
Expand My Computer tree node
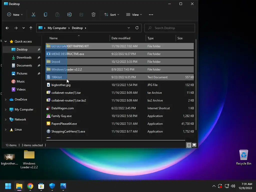tap(6, 109)
